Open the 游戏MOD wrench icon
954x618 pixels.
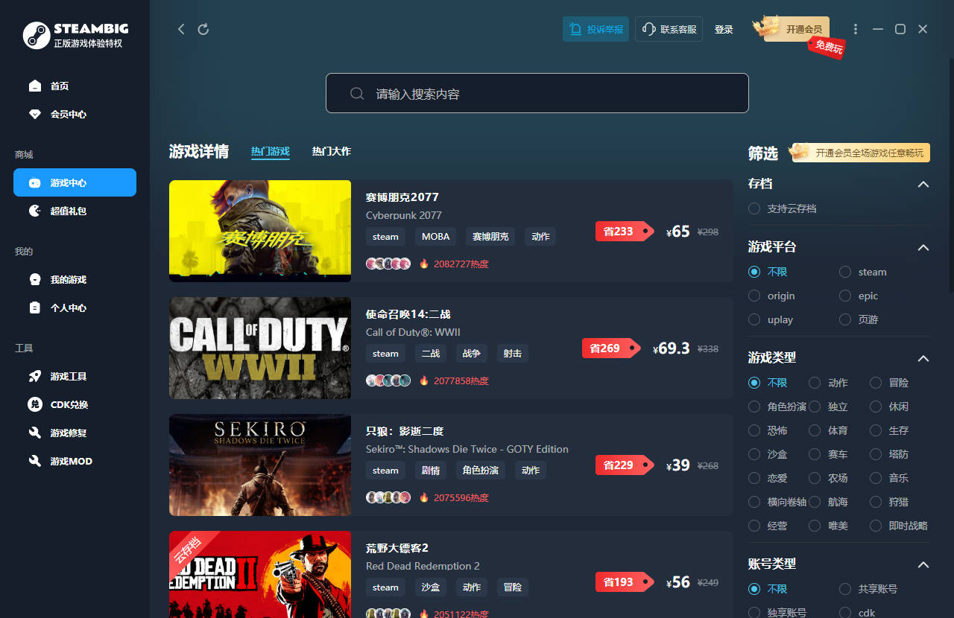pos(35,462)
